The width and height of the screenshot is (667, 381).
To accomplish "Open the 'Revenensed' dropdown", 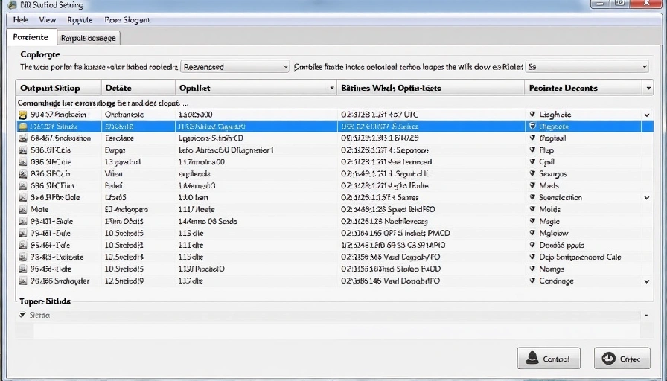I will [x=234, y=67].
